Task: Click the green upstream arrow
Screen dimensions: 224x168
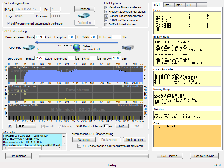Action: click(79, 52)
